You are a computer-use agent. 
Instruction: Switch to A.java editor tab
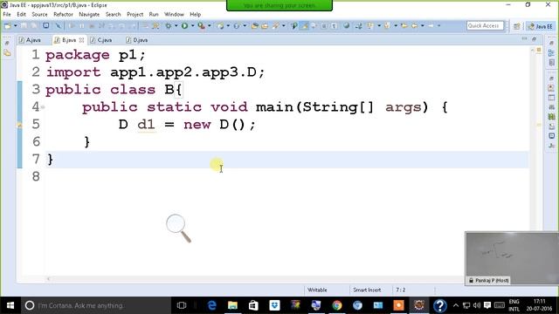coord(30,40)
